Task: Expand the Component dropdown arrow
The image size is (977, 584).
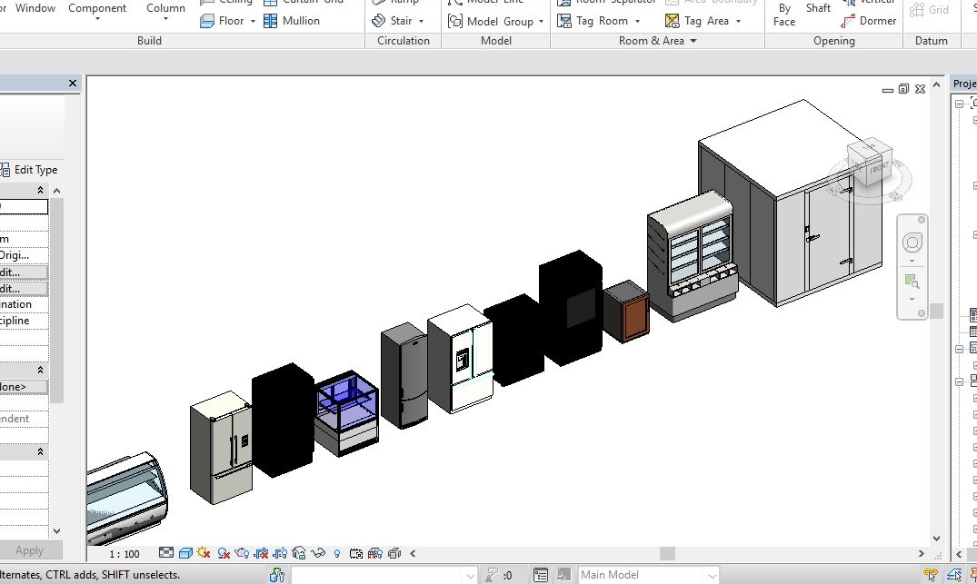Action: pyautogui.click(x=97, y=19)
